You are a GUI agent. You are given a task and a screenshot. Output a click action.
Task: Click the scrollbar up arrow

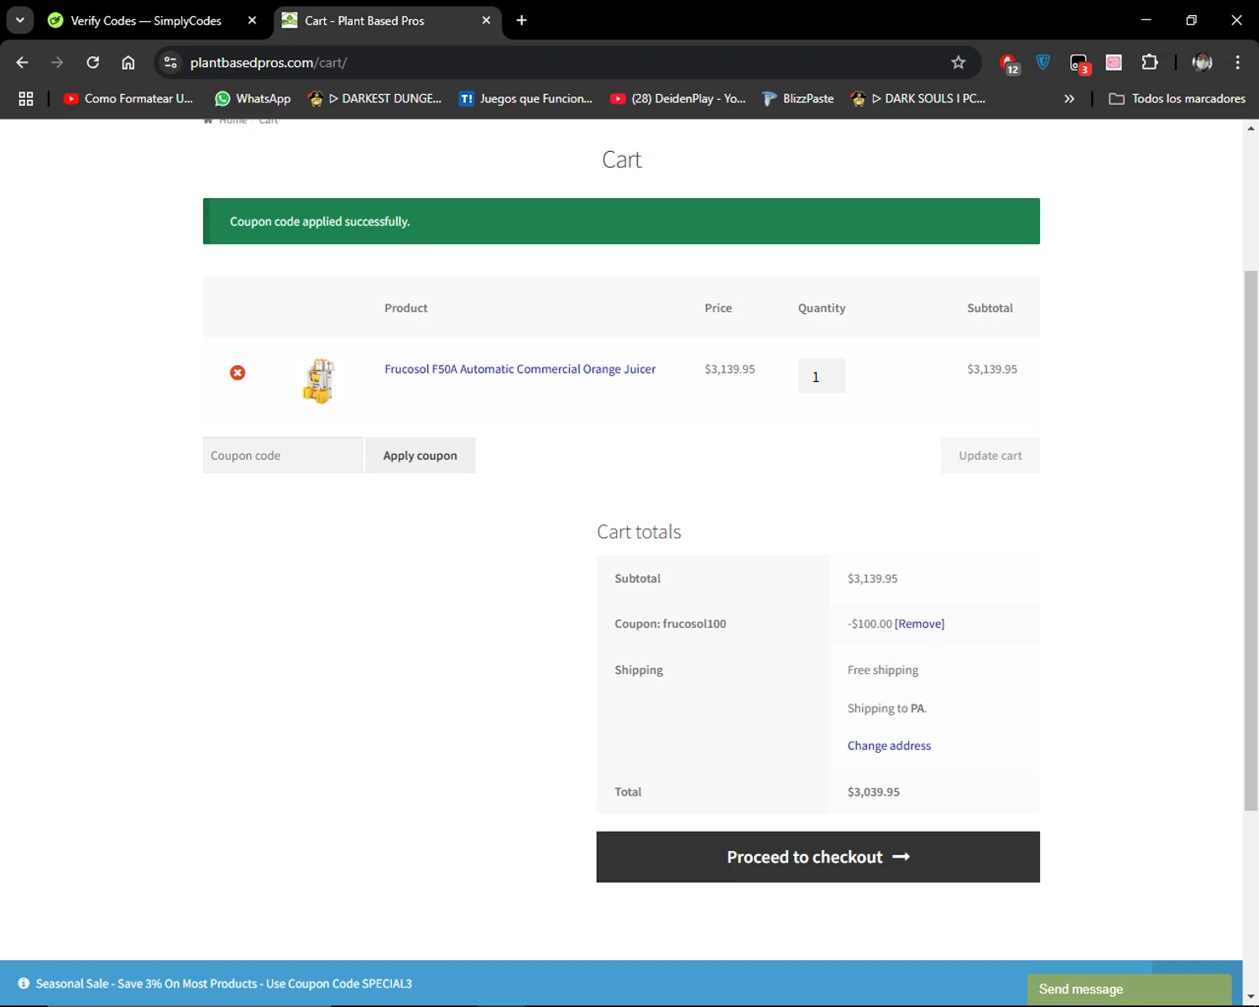1251,128
